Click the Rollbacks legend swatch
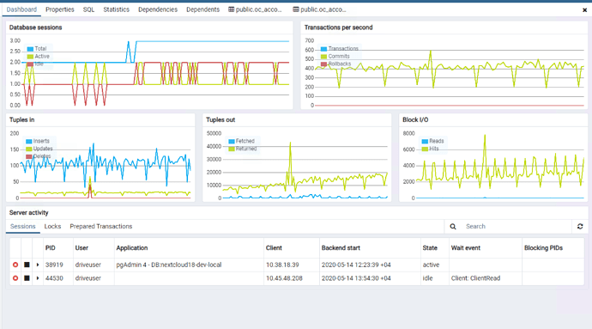 (323, 64)
